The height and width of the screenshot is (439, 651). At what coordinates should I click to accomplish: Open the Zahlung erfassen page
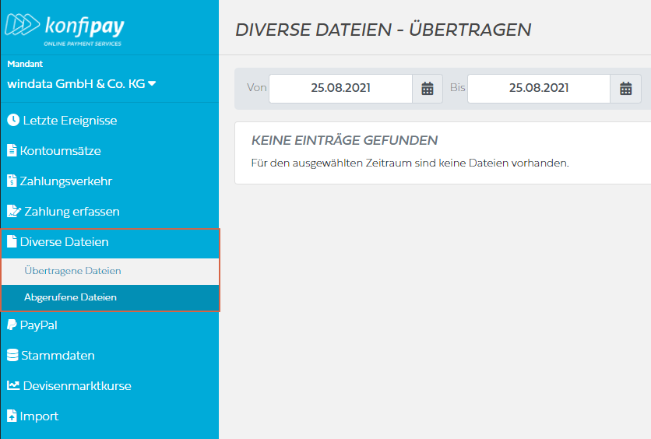72,212
